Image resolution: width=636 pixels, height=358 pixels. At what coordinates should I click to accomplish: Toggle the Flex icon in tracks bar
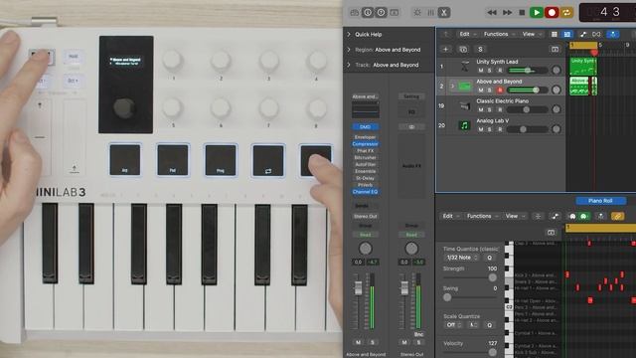tap(596, 35)
